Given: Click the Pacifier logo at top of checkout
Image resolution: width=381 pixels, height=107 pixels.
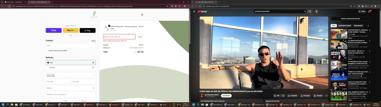Looking at the screenshot, I should [x=94, y=15].
